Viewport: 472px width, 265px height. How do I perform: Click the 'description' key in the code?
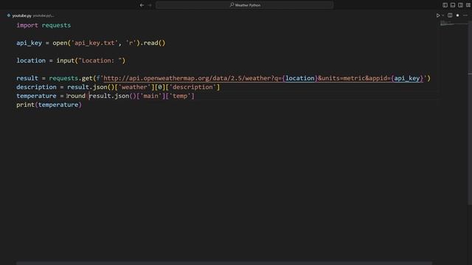click(x=192, y=87)
